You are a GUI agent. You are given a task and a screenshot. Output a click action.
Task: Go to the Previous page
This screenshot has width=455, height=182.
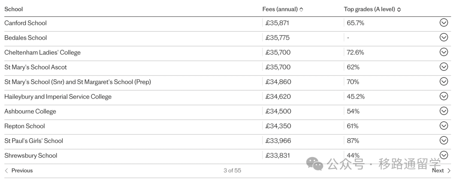tap(19, 171)
